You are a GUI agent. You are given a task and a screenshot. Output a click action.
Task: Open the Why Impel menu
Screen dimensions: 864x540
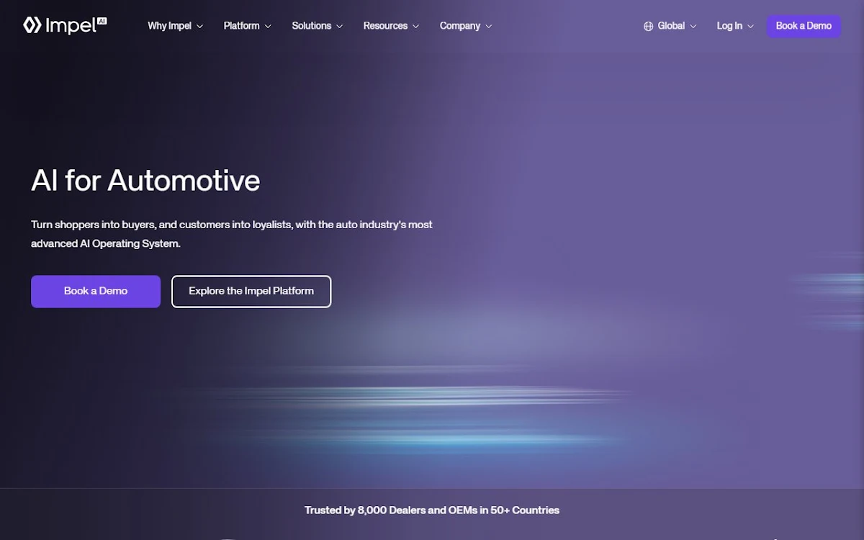176,26
